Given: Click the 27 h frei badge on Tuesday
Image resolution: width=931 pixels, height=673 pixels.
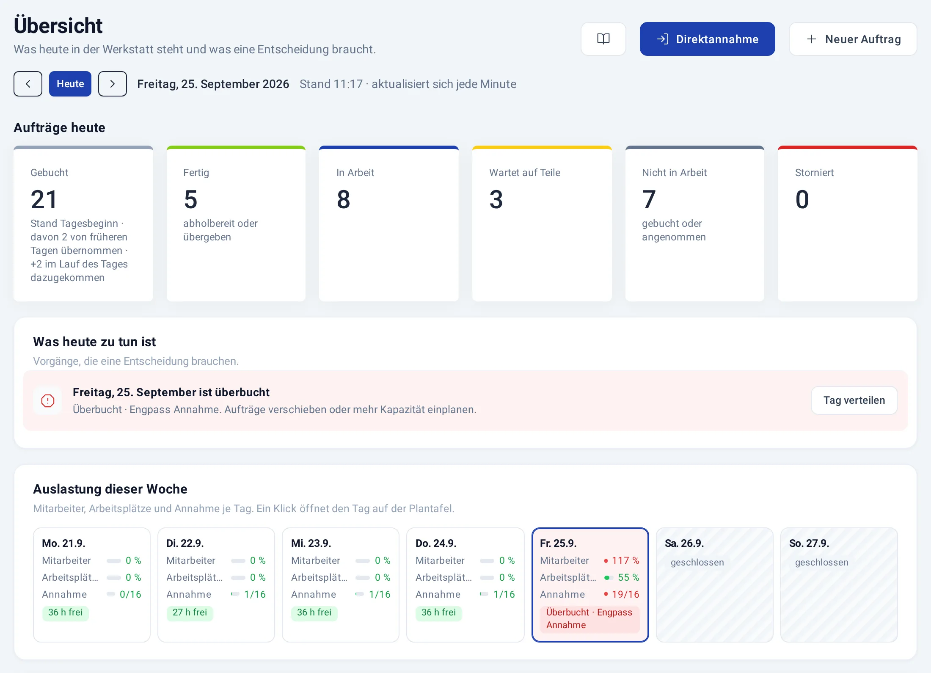Looking at the screenshot, I should (190, 612).
